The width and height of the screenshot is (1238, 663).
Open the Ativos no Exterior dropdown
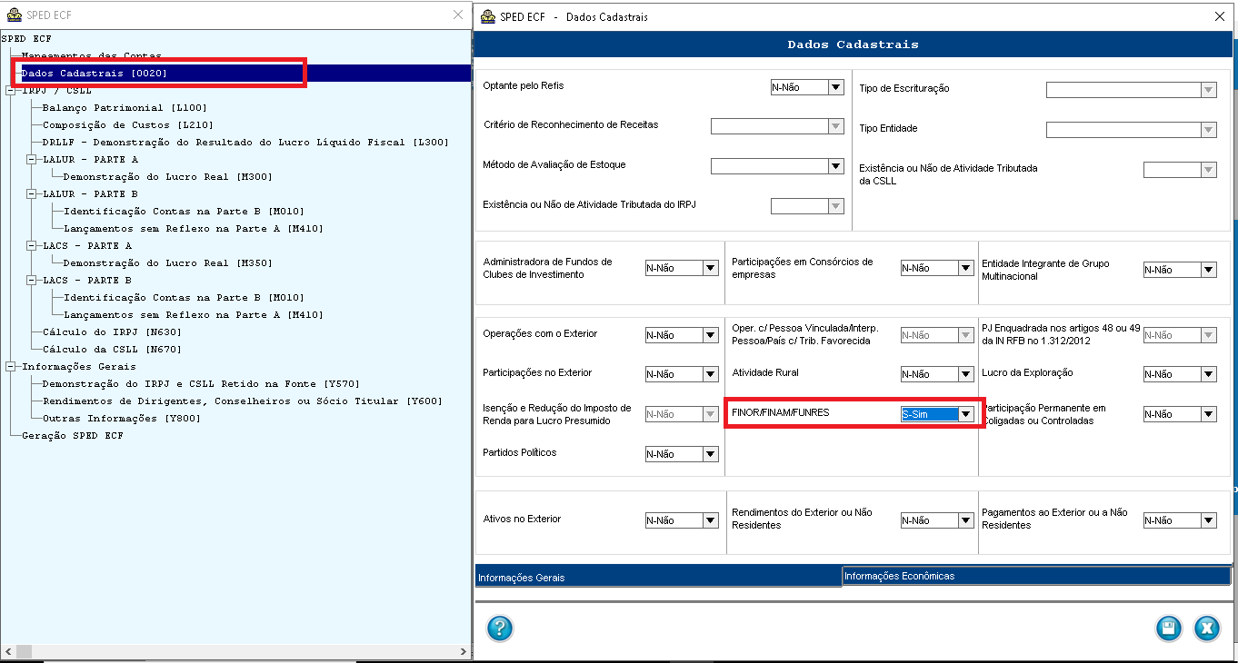point(710,520)
